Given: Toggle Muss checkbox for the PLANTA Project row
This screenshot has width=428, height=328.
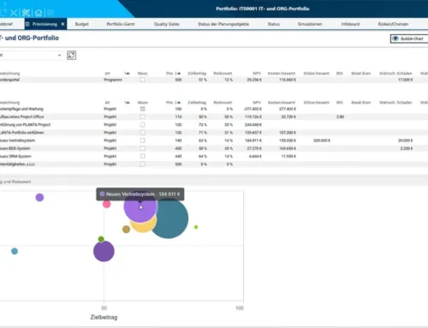Looking at the screenshot, I should coord(142,125).
